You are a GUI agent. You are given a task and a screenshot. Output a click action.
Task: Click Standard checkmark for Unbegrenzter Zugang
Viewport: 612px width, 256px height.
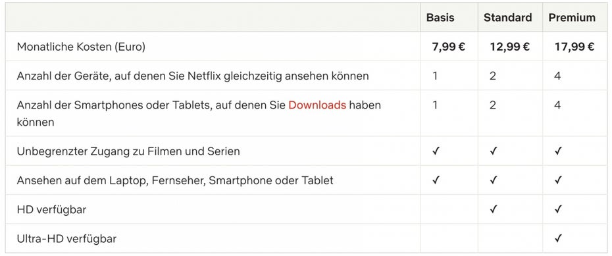(494, 151)
